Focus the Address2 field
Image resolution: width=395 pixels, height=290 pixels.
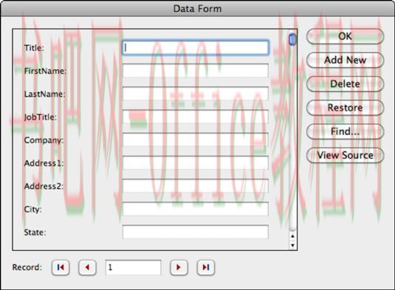[196, 186]
